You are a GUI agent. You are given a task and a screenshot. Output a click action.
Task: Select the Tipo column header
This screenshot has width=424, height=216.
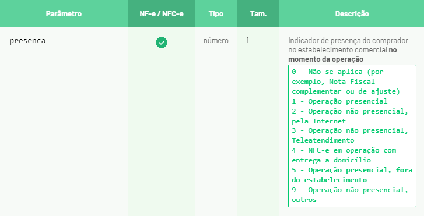[x=216, y=14]
